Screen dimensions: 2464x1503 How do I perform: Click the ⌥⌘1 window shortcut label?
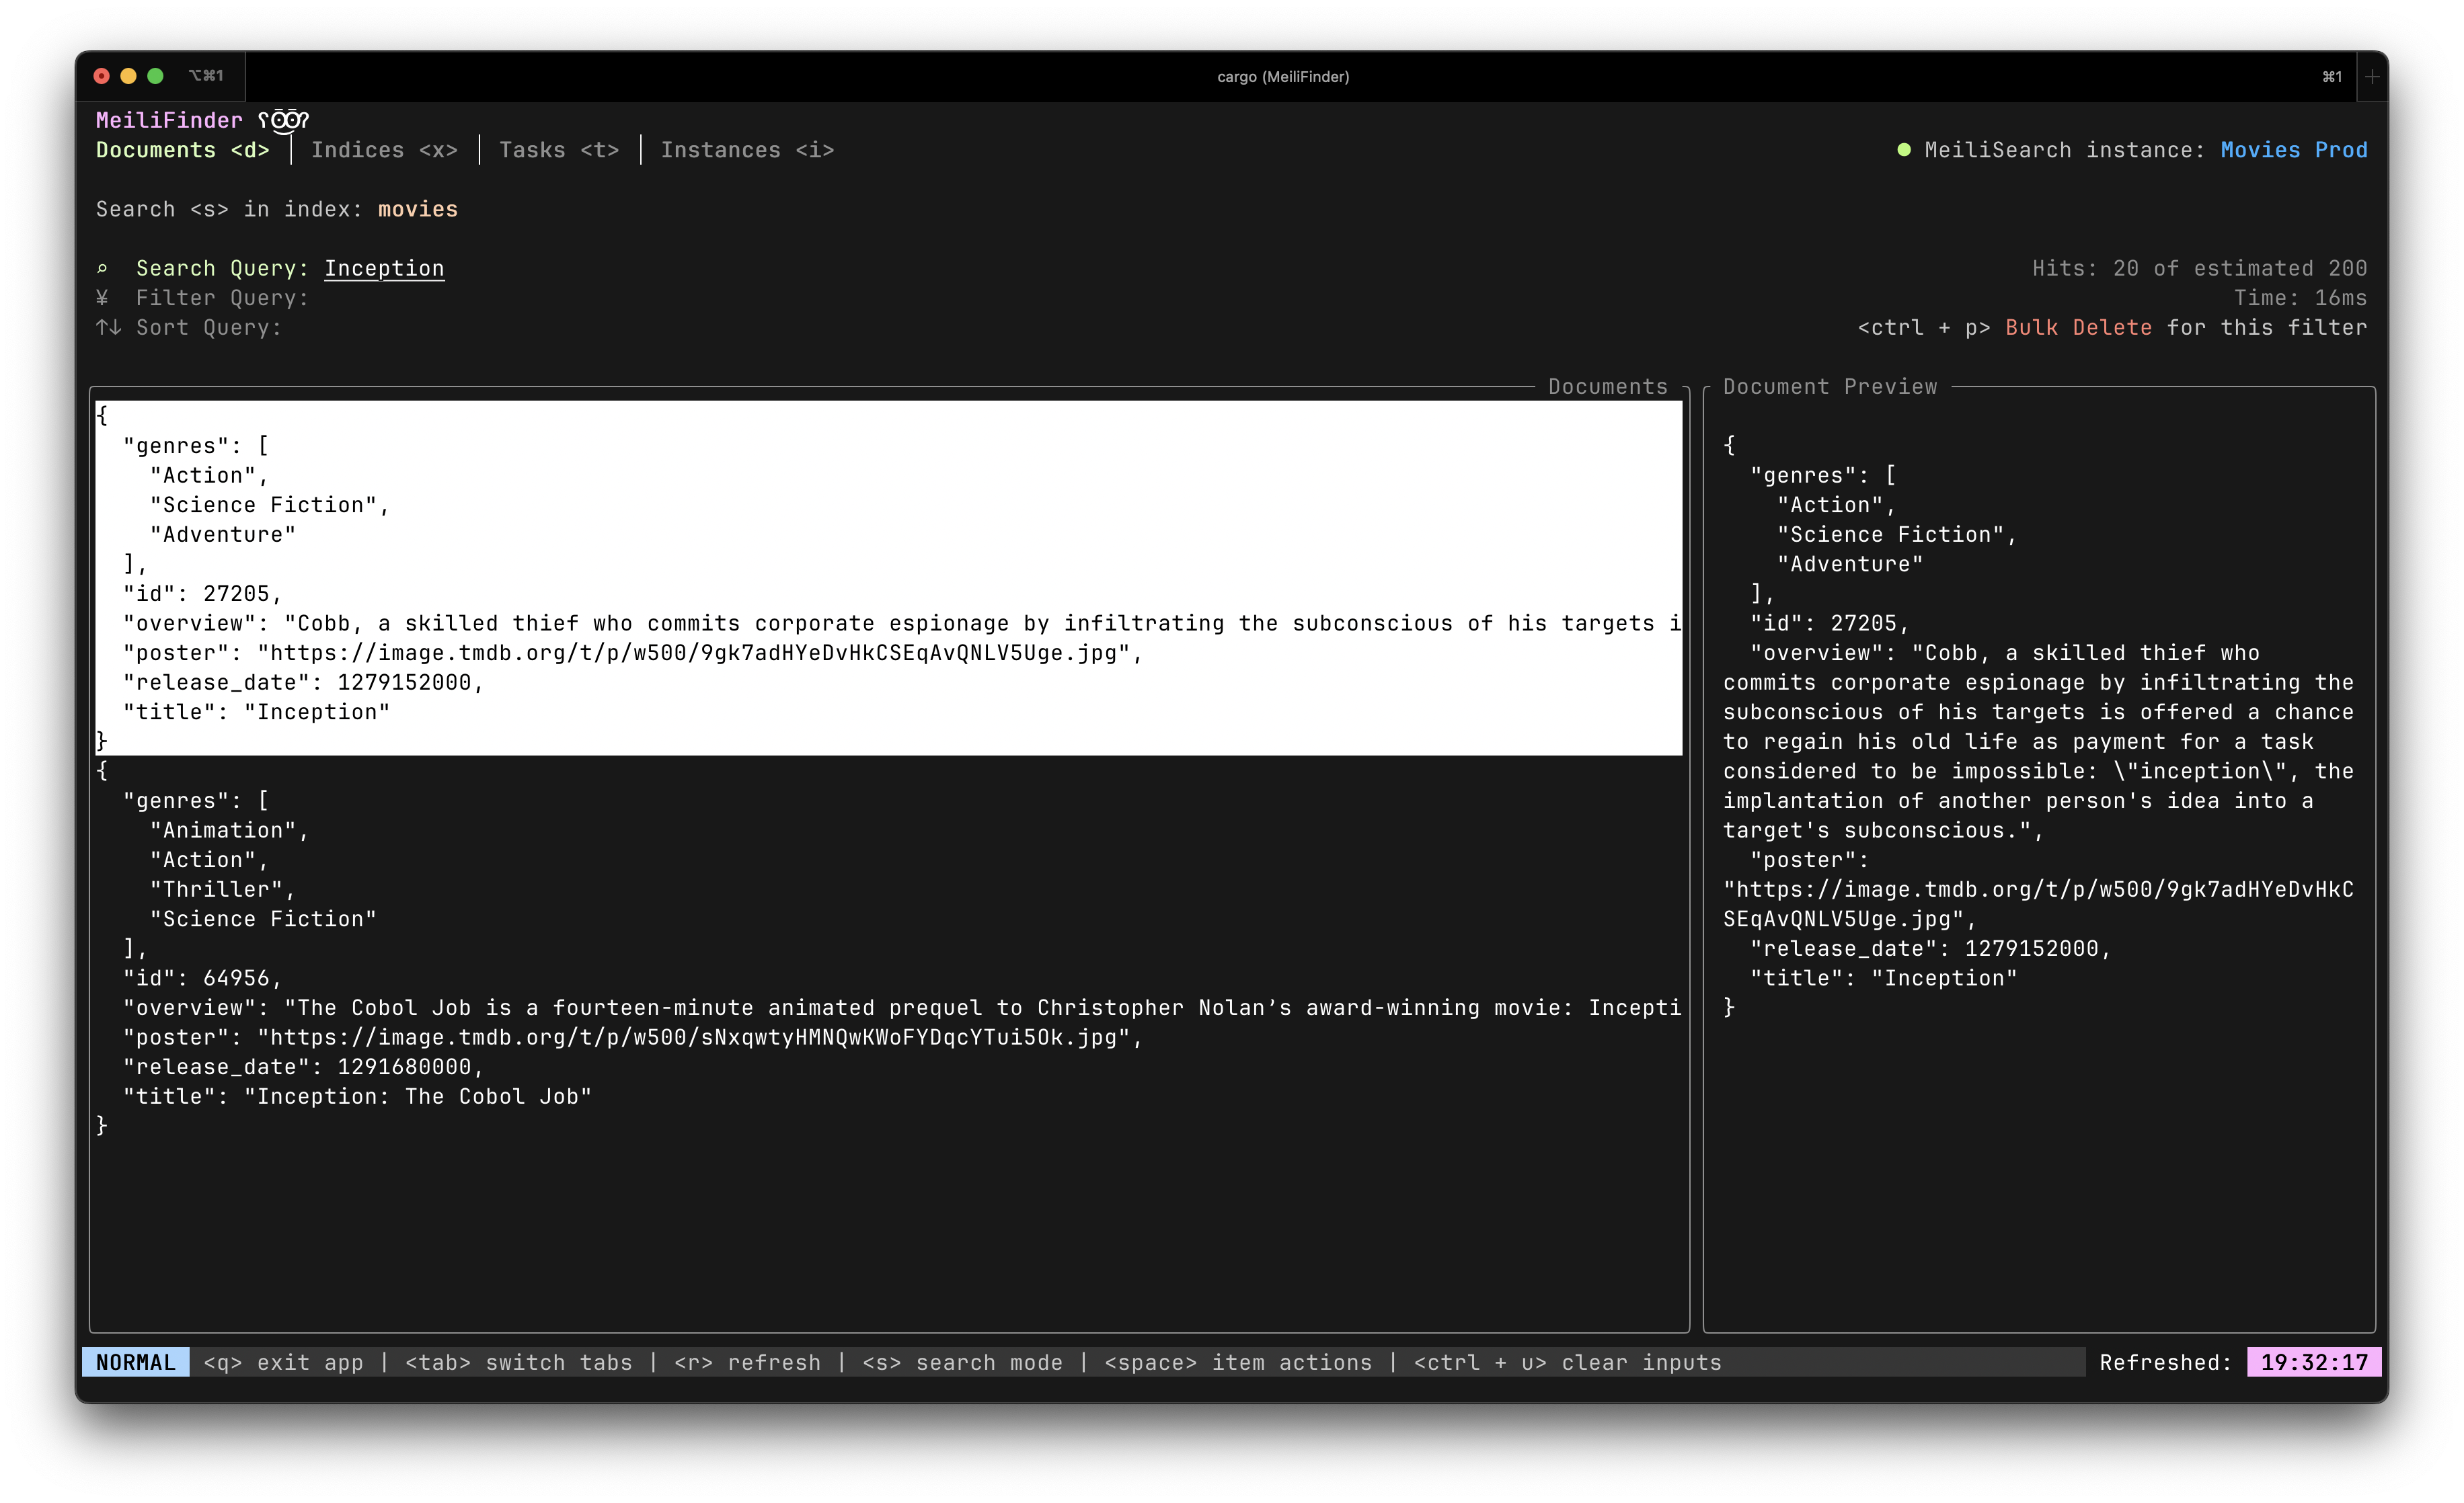point(206,76)
